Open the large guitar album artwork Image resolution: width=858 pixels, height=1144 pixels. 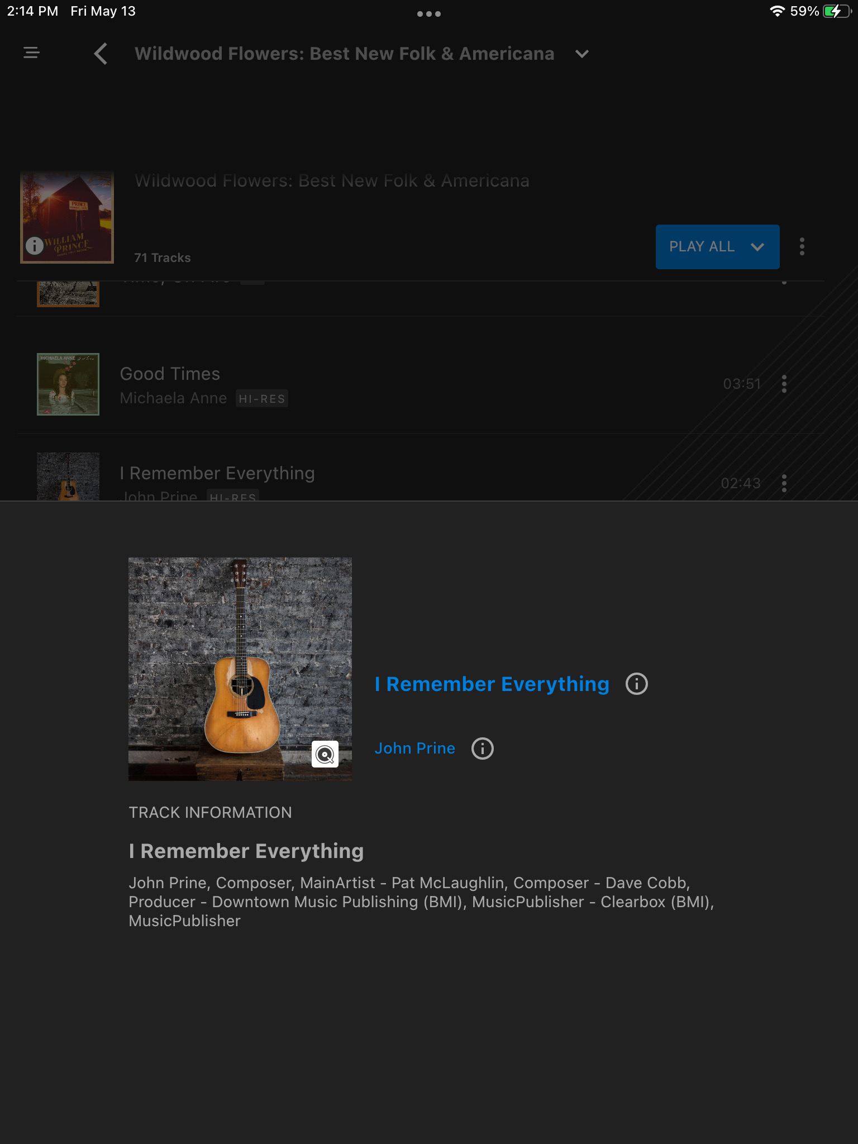click(240, 669)
